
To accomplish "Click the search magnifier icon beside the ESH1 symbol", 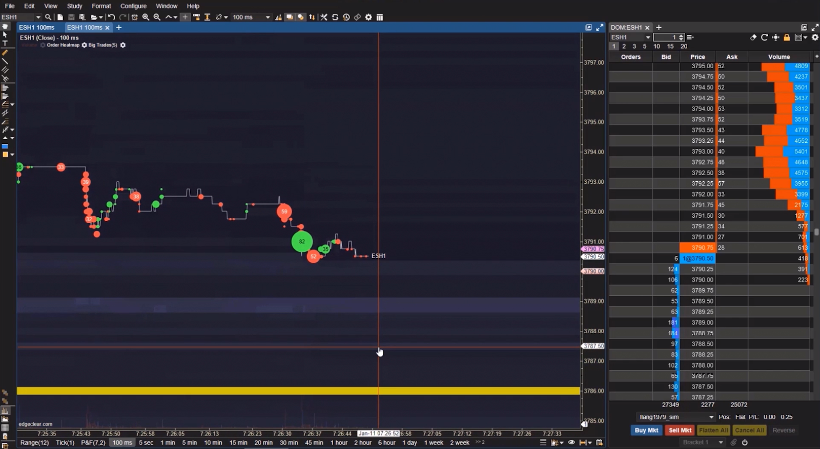I will (48, 17).
